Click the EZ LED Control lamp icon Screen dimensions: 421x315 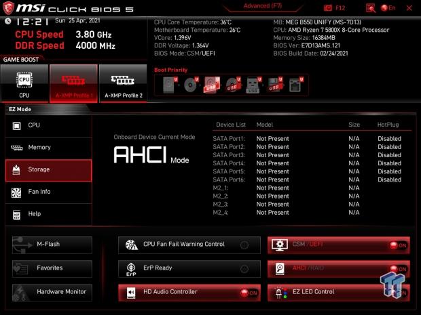[280, 293]
